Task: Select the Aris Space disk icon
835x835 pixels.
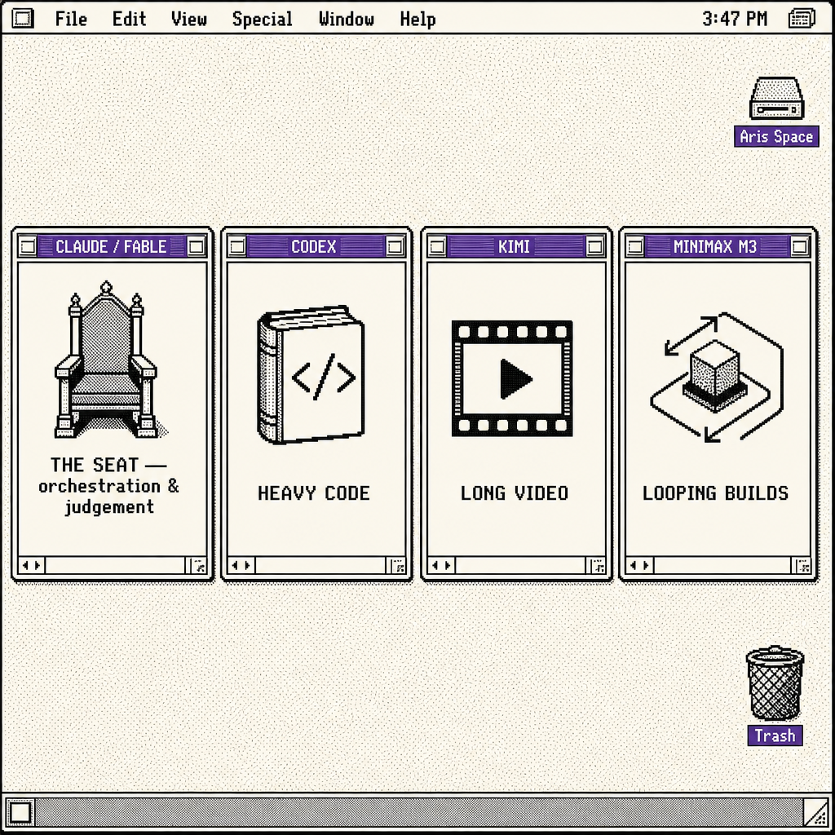Action: pos(776,99)
